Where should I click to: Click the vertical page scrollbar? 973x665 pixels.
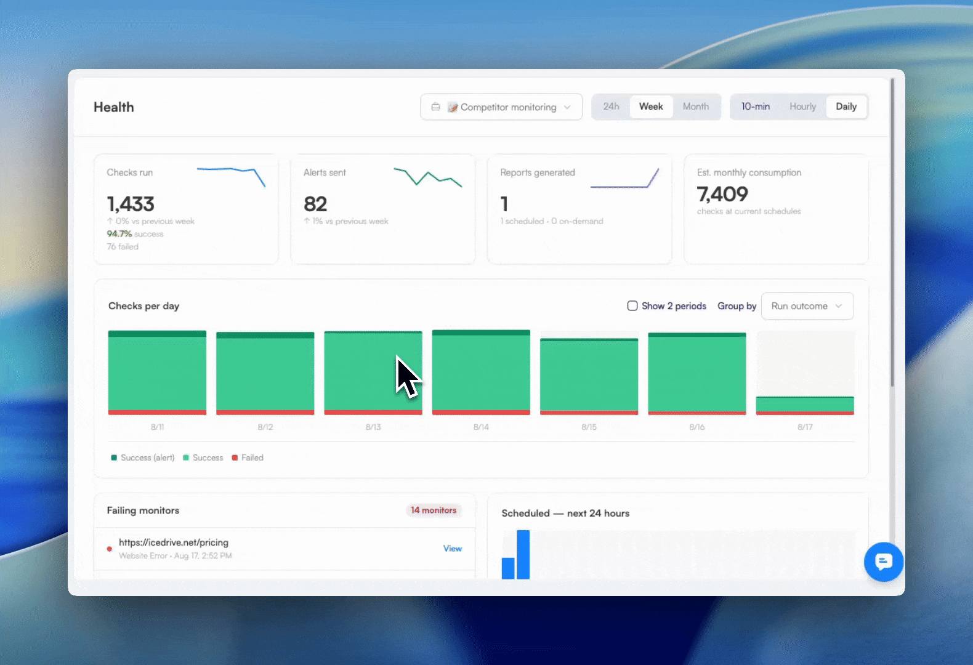(892, 233)
